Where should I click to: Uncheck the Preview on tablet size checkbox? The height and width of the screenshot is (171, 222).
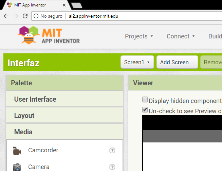pos(145,110)
